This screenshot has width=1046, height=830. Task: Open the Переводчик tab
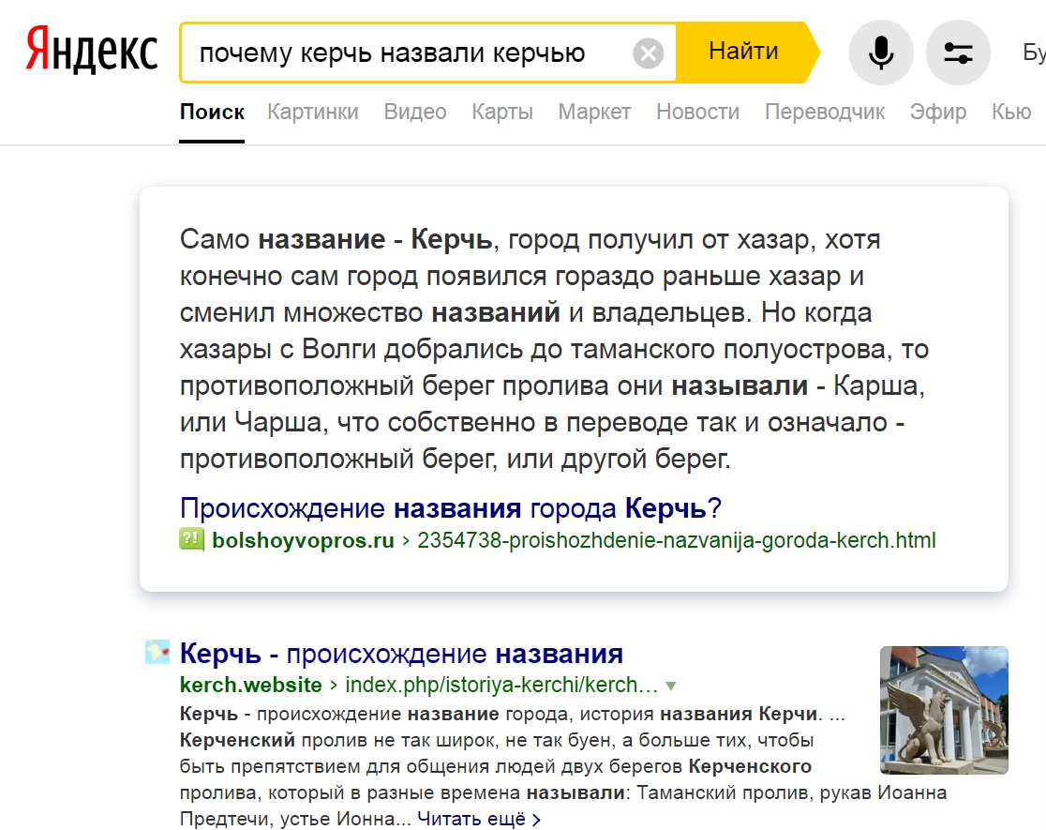click(825, 112)
